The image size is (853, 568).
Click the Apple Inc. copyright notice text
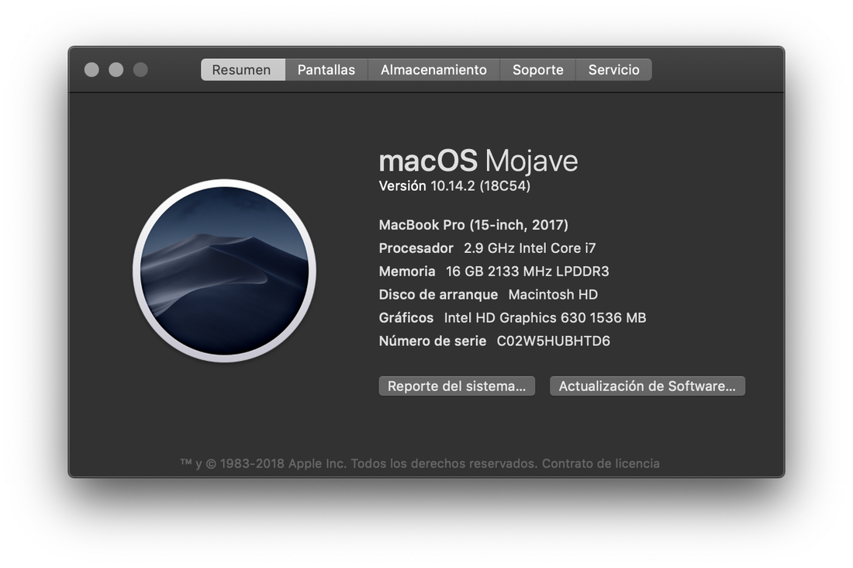(x=360, y=463)
